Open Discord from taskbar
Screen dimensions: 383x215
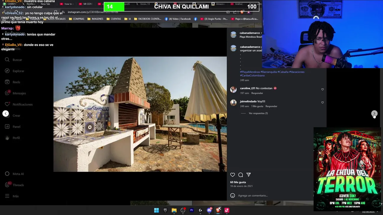(x=209, y=210)
